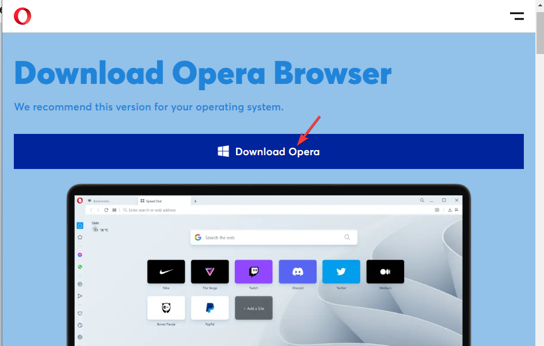Screen dimensions: 544x346
Task: Click the settings gear in the preview sidebar
Action: click(80, 337)
